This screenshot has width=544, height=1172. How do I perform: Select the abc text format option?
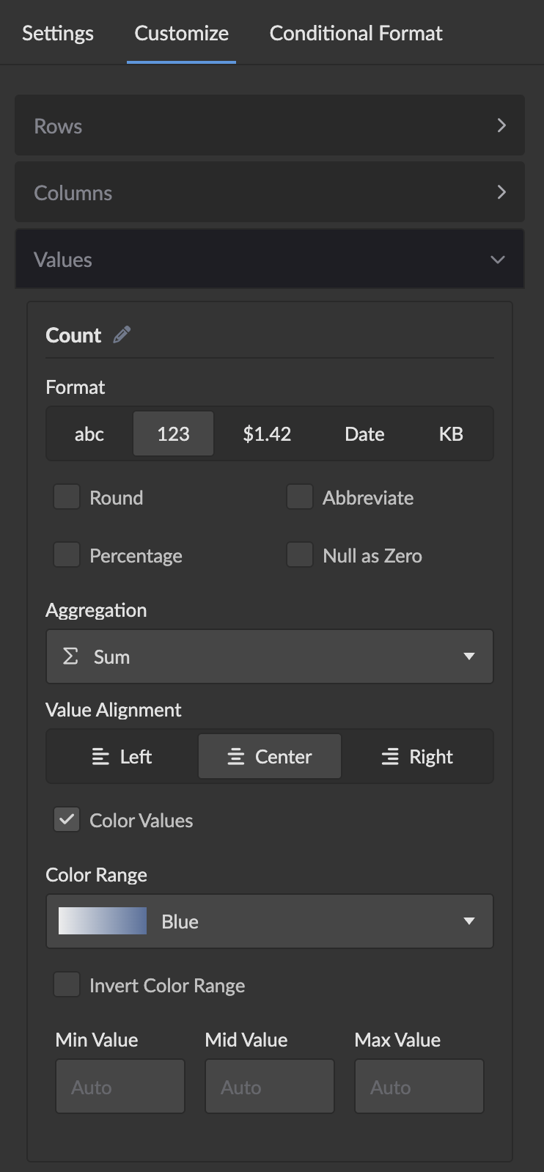[89, 434]
